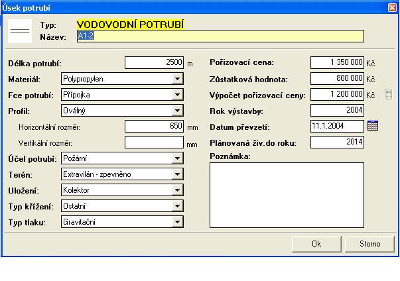Click the VODOVODNÍ POTRUBÍ type text
The image size is (400, 281).
click(x=130, y=25)
